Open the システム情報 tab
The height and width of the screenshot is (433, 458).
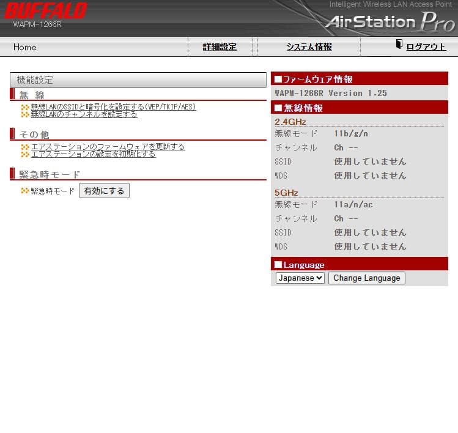click(309, 46)
